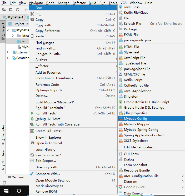Open the Project view dropdown arrow
Screen dimensions: 185x196
pyautogui.click(x=27, y=24)
